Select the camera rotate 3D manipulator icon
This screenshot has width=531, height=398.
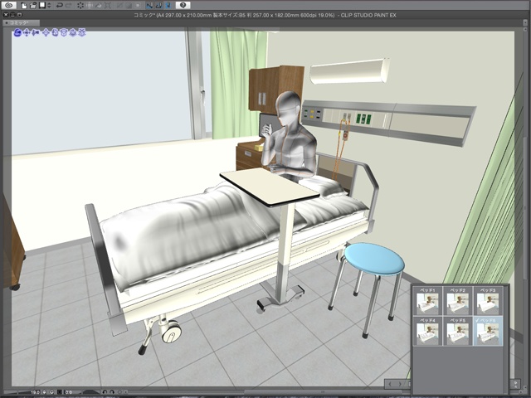17,32
